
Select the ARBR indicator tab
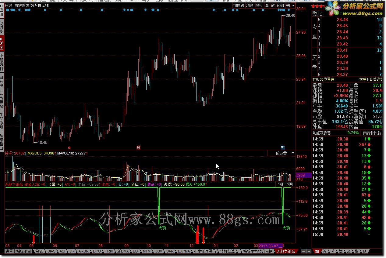coord(83,251)
